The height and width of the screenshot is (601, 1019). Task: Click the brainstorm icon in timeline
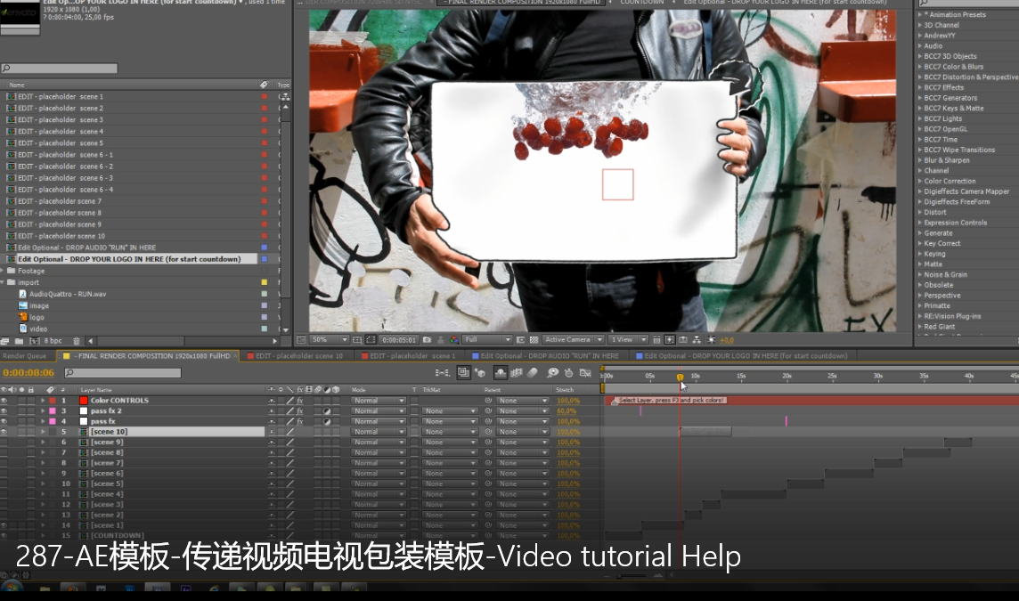(553, 373)
